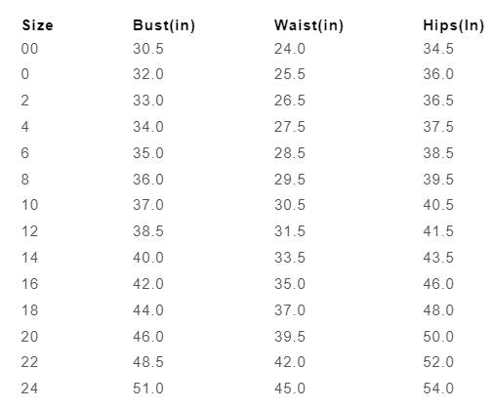Click the Hips(In) column header
493x409 pixels.
point(454,25)
